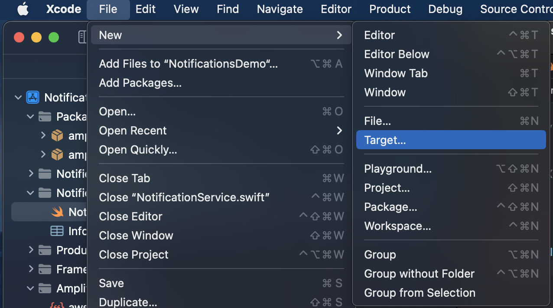Choose File… in New submenu
The width and height of the screenshot is (553, 308).
click(451, 121)
